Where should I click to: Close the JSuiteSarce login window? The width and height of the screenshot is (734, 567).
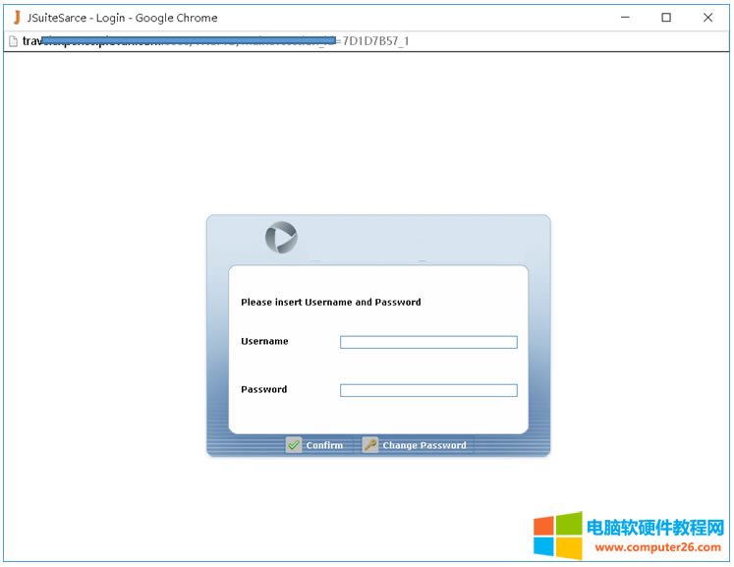pyautogui.click(x=707, y=18)
